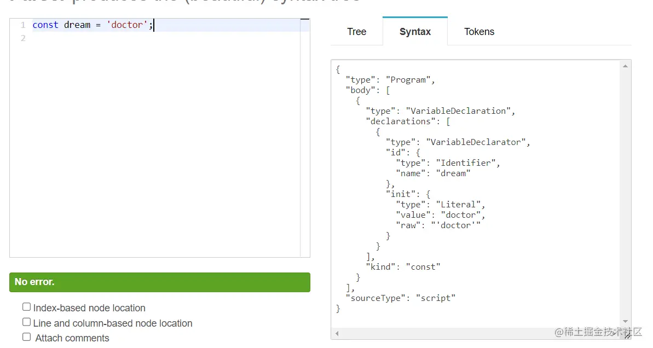Click the syntax output scroll-down arrow
The image size is (653, 348).
[625, 321]
